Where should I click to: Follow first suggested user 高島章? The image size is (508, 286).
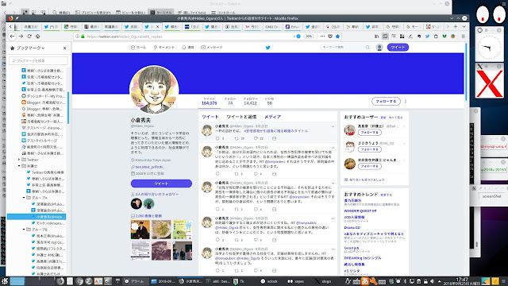point(370,133)
